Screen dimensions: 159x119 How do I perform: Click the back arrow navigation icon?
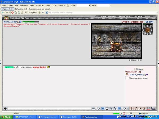[3, 12]
